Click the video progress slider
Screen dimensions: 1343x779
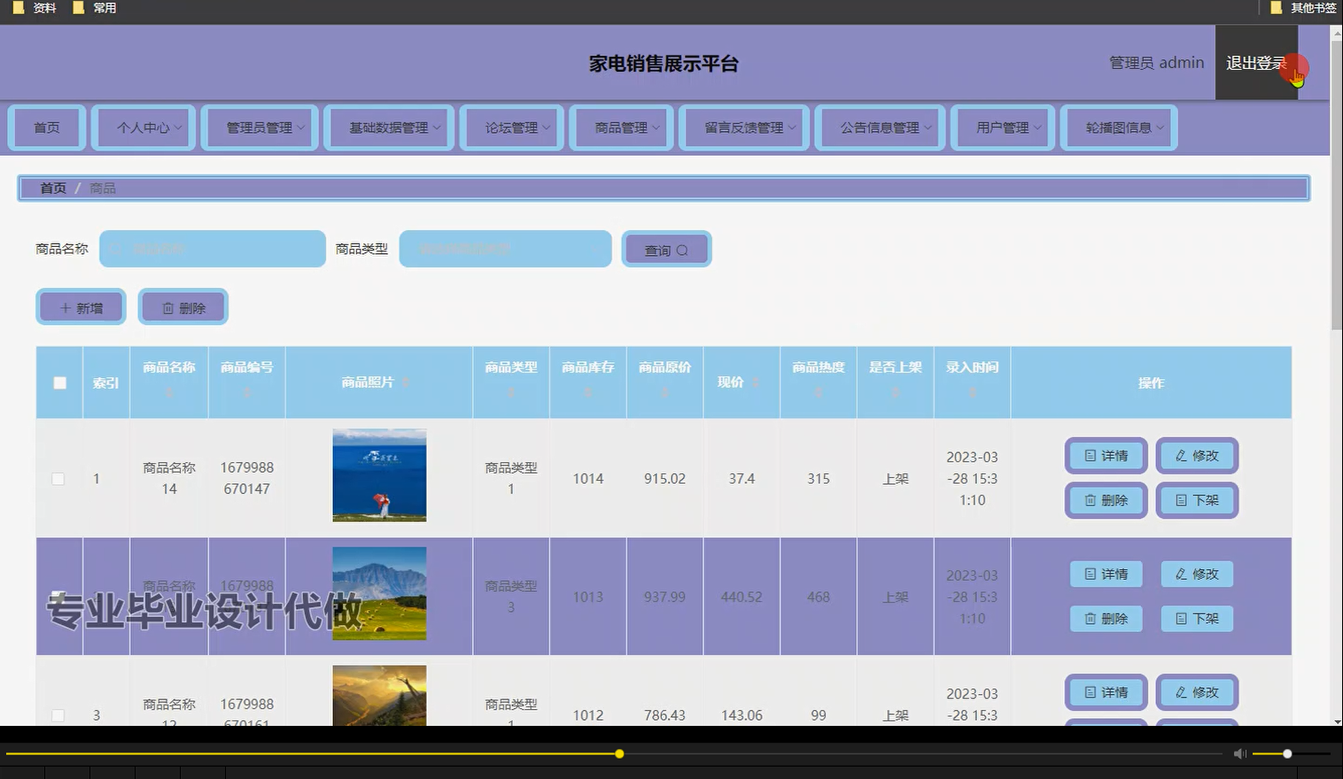click(x=618, y=753)
